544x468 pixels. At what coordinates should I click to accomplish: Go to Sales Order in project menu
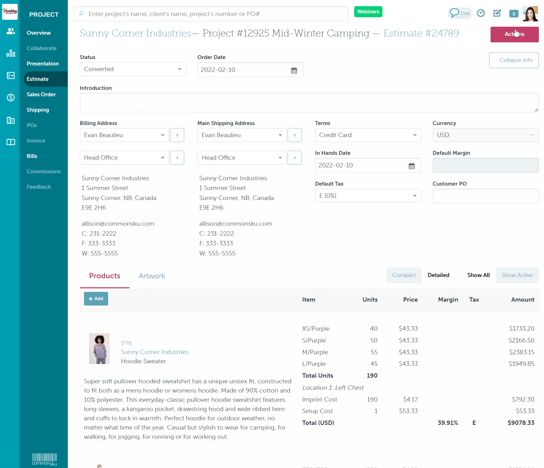(41, 94)
